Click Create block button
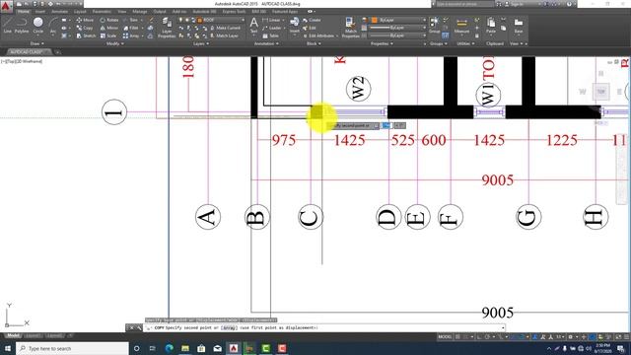Screen dimensions: 631x355 [312, 20]
